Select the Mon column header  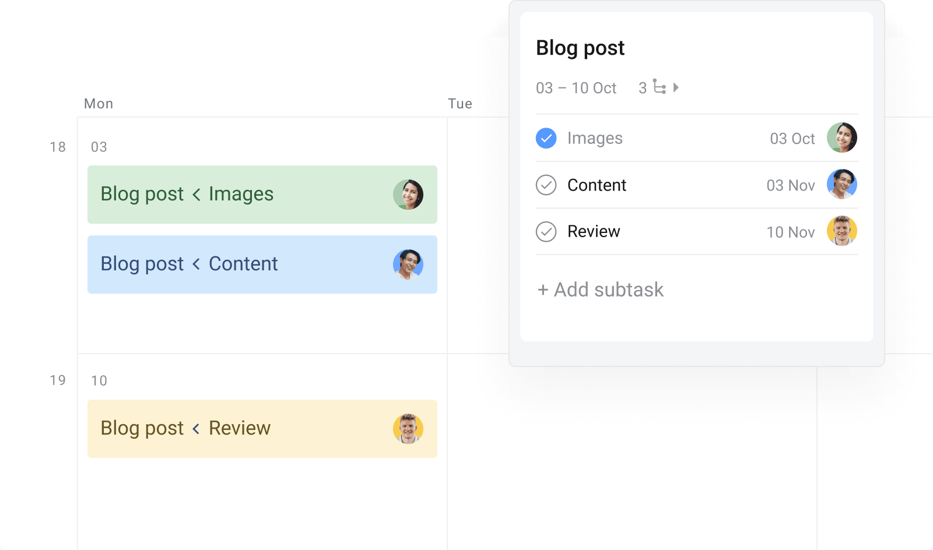click(98, 103)
